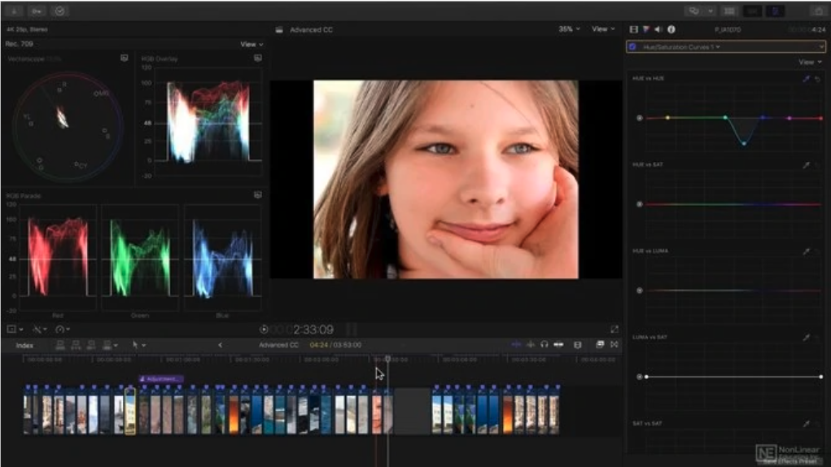Viewport: 831px width, 467px height.
Task: Select the gray gap clip in timeline
Action: [412, 412]
